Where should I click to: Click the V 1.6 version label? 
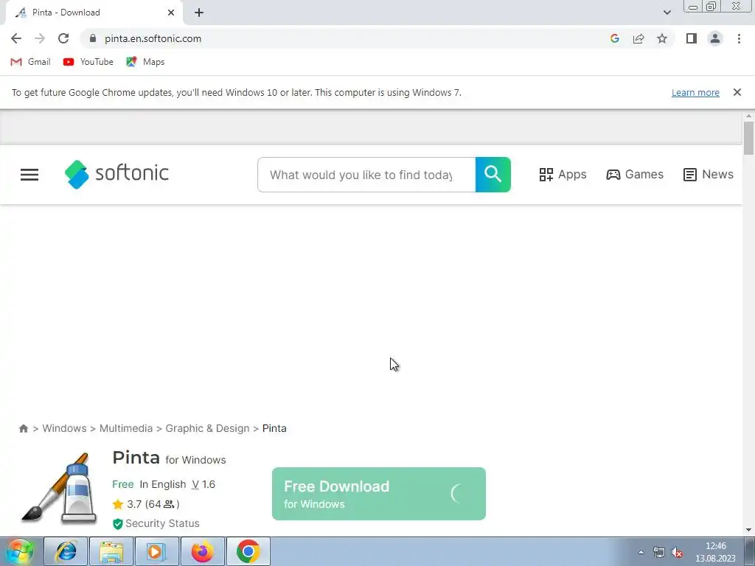tap(203, 484)
